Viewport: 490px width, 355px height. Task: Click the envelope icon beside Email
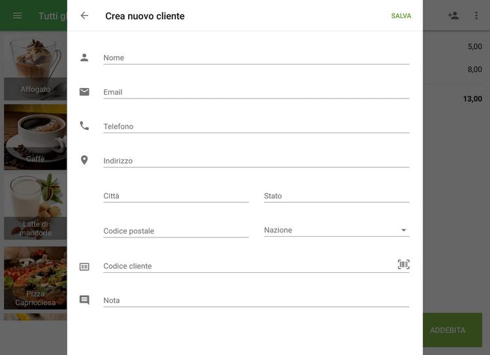pos(84,92)
